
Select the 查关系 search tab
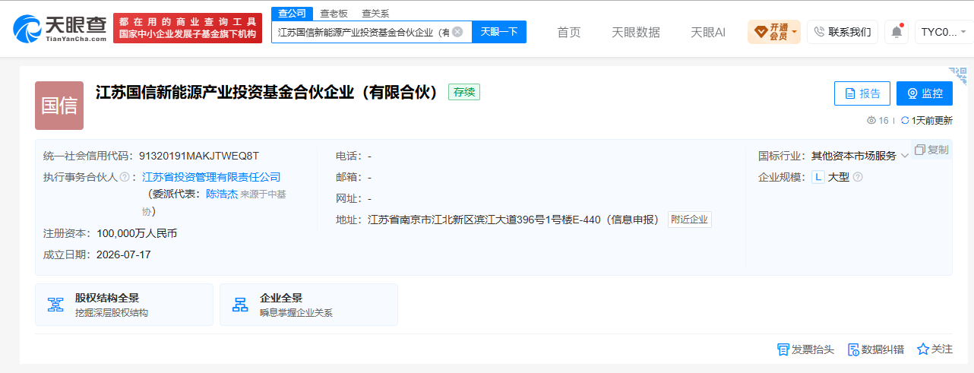(x=375, y=13)
